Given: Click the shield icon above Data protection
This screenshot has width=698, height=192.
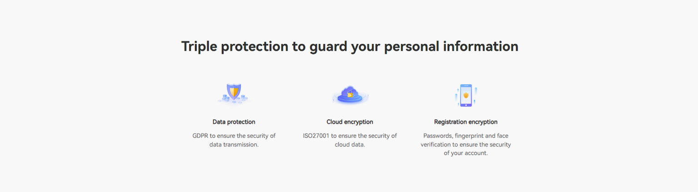Looking at the screenshot, I should [234, 93].
